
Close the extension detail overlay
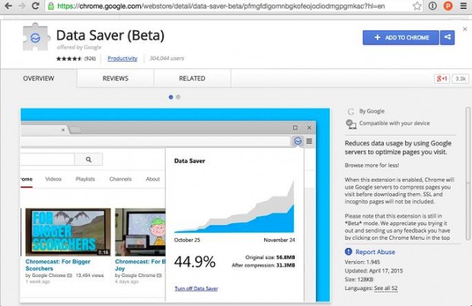(x=465, y=29)
